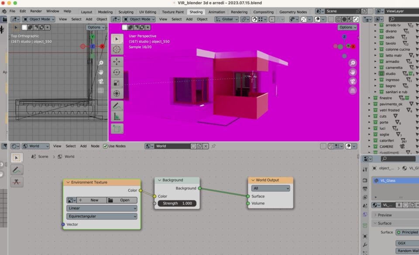Click the Background Strength value slider
The height and width of the screenshot is (255, 419).
[x=177, y=203]
